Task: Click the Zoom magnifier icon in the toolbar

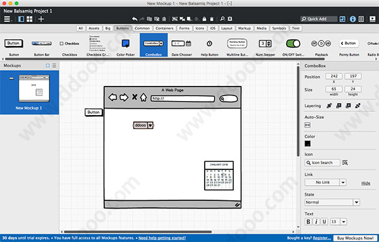Action: coord(222,19)
